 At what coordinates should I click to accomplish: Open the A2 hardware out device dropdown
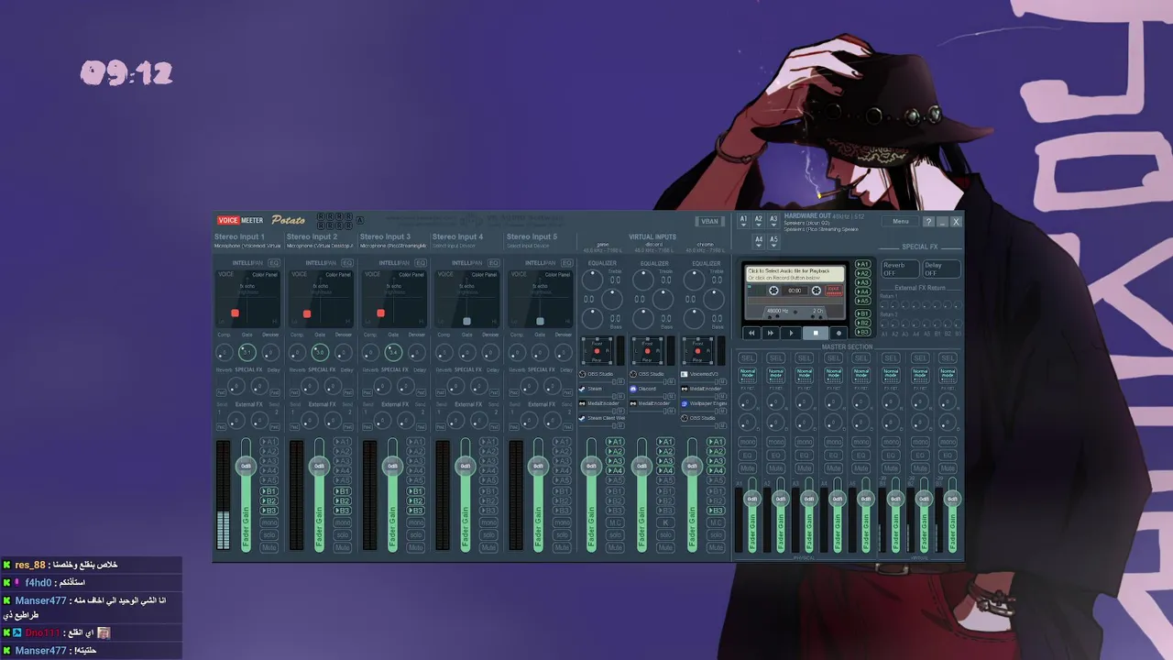pos(758,221)
